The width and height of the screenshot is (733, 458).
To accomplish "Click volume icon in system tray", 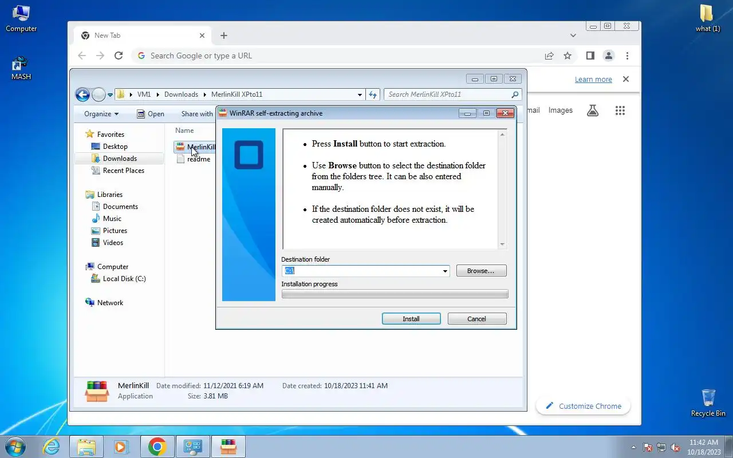I will click(x=675, y=447).
